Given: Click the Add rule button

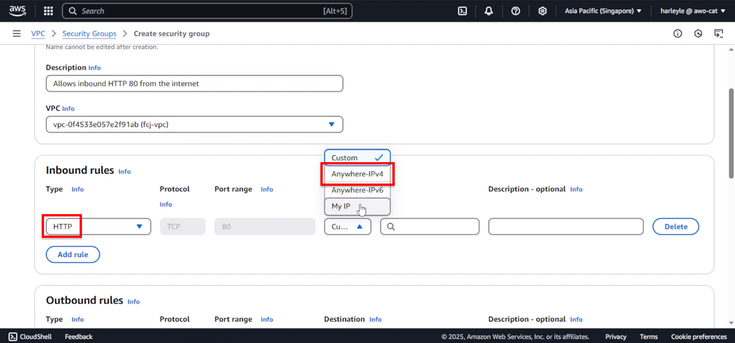Looking at the screenshot, I should point(73,255).
